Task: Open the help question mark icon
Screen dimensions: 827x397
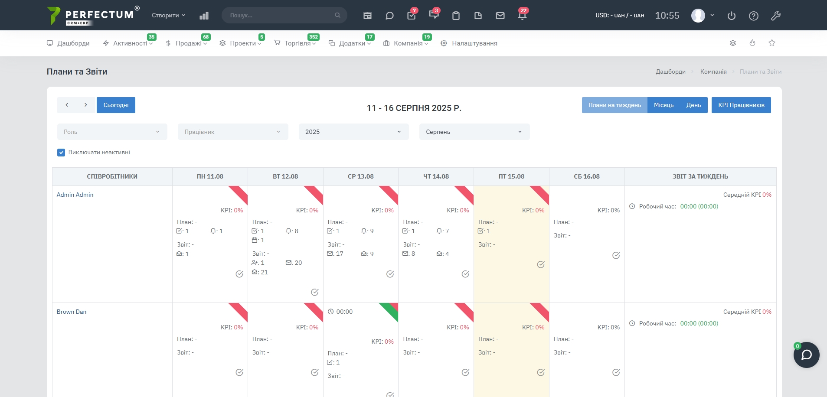Action: click(x=754, y=16)
